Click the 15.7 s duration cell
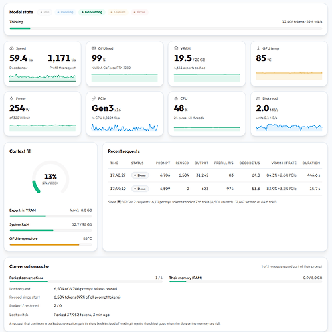This screenshot has width=332, height=332. pyautogui.click(x=315, y=189)
